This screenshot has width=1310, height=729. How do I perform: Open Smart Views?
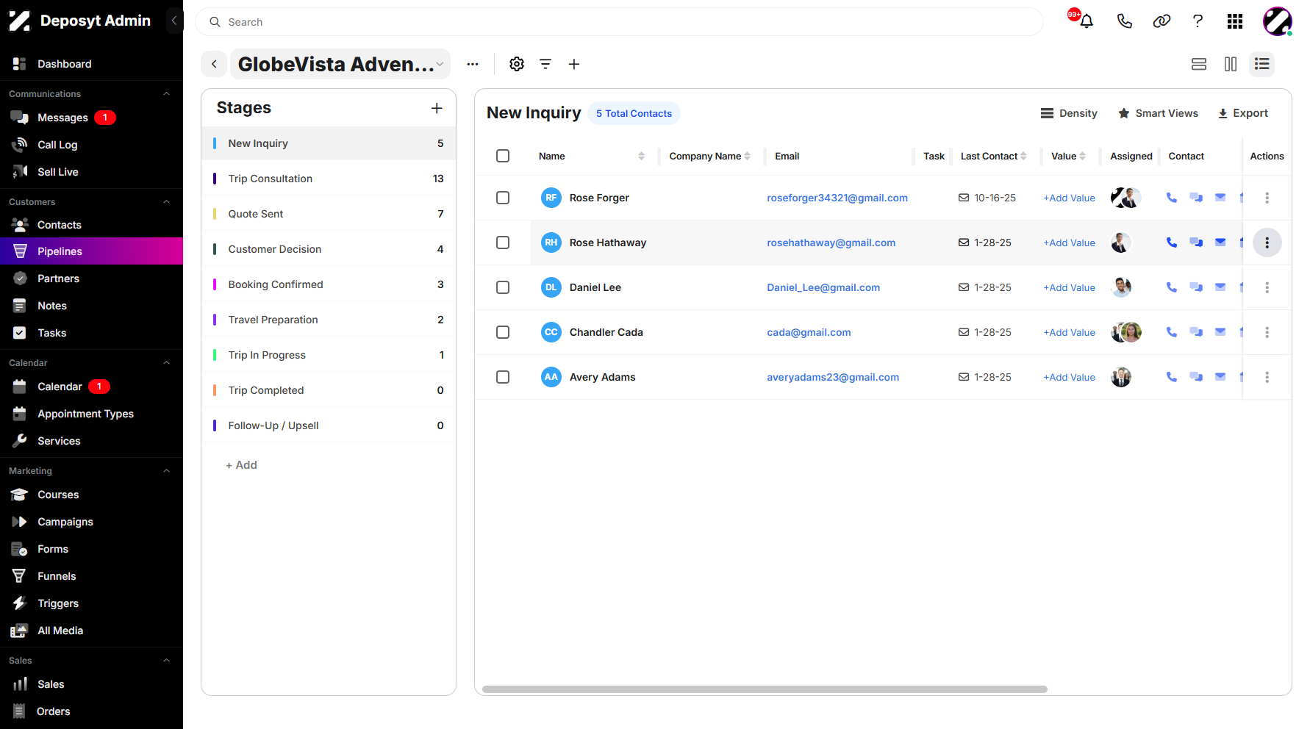pyautogui.click(x=1158, y=113)
